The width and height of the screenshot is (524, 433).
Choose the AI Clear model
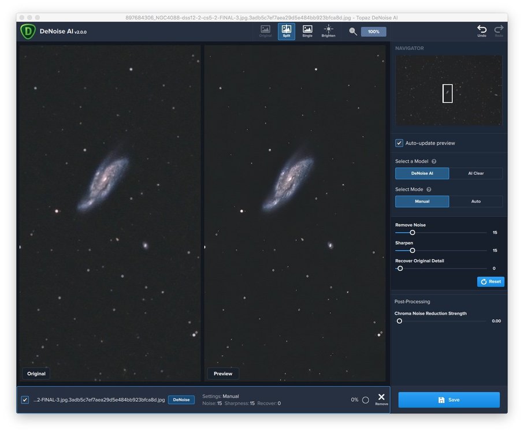pyautogui.click(x=476, y=173)
